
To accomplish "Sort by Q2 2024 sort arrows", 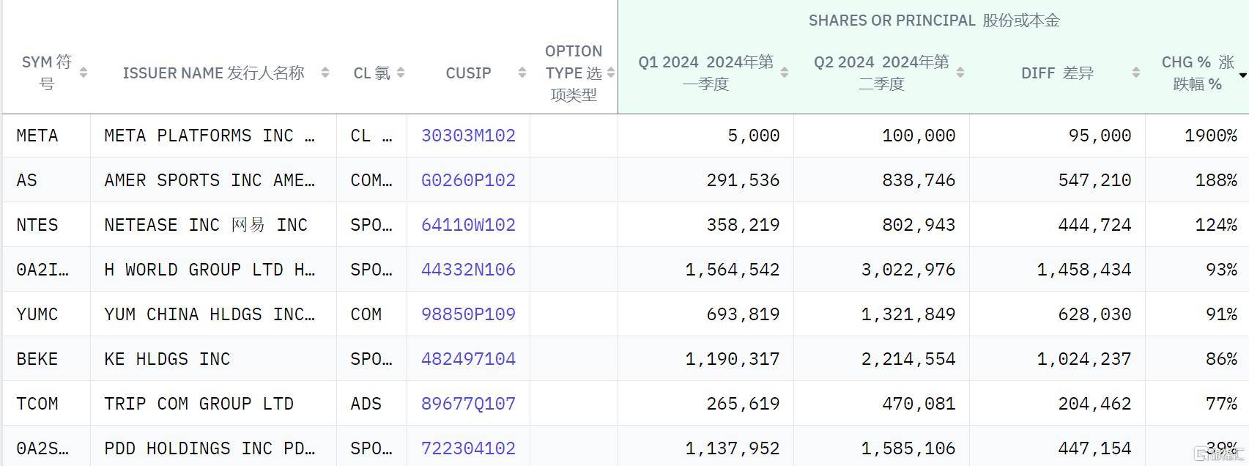I will [x=960, y=73].
